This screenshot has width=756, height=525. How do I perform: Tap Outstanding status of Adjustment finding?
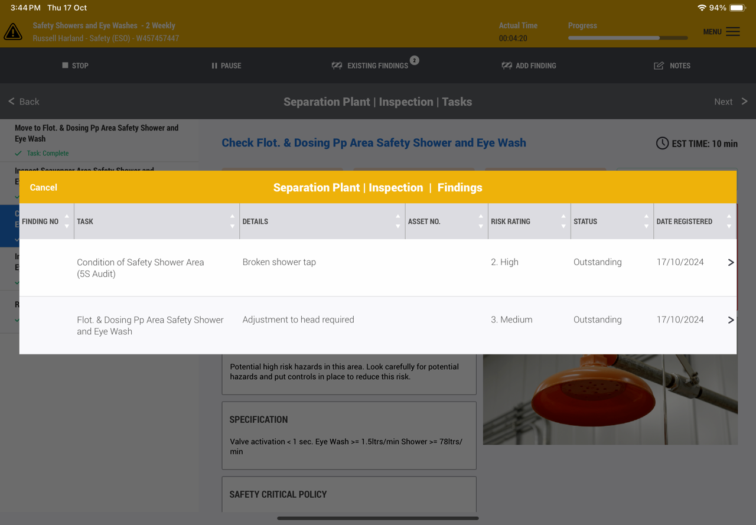pyautogui.click(x=598, y=320)
